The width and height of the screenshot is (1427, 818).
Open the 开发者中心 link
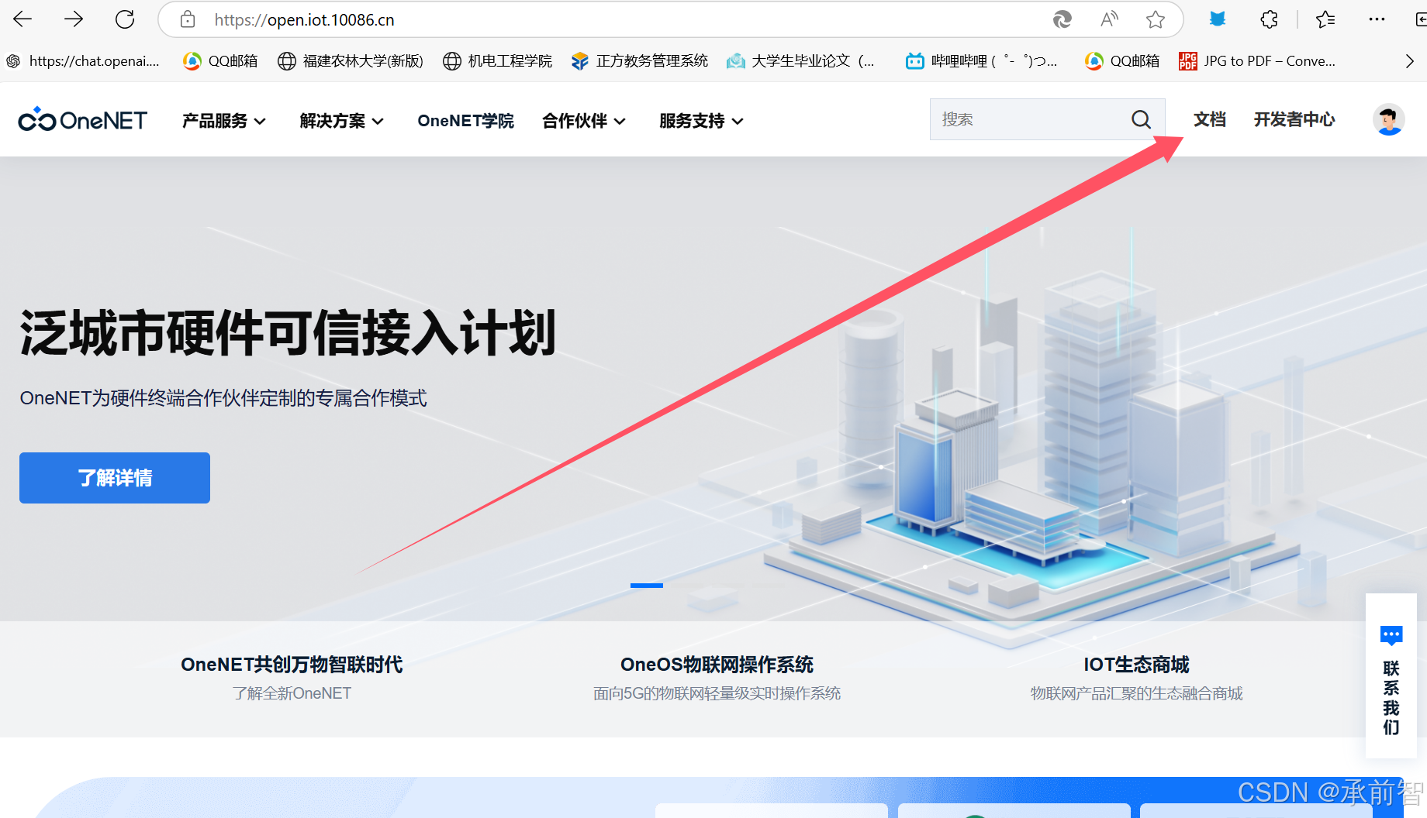1294,119
